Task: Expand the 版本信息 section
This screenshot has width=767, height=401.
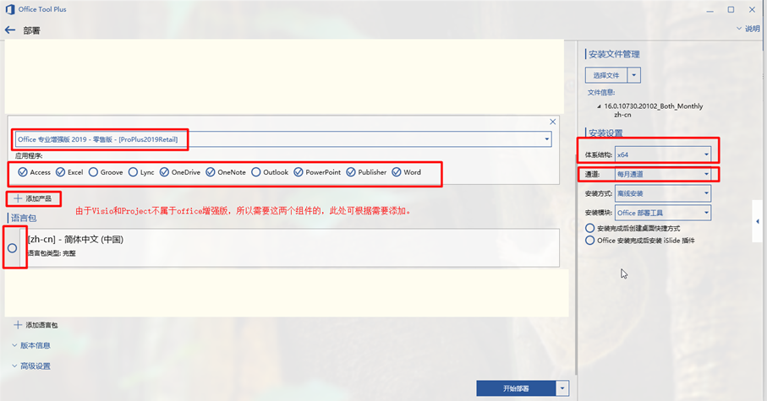Action: coord(34,345)
